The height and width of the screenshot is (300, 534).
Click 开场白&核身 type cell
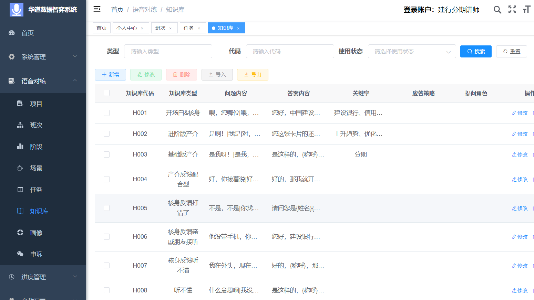(x=183, y=113)
